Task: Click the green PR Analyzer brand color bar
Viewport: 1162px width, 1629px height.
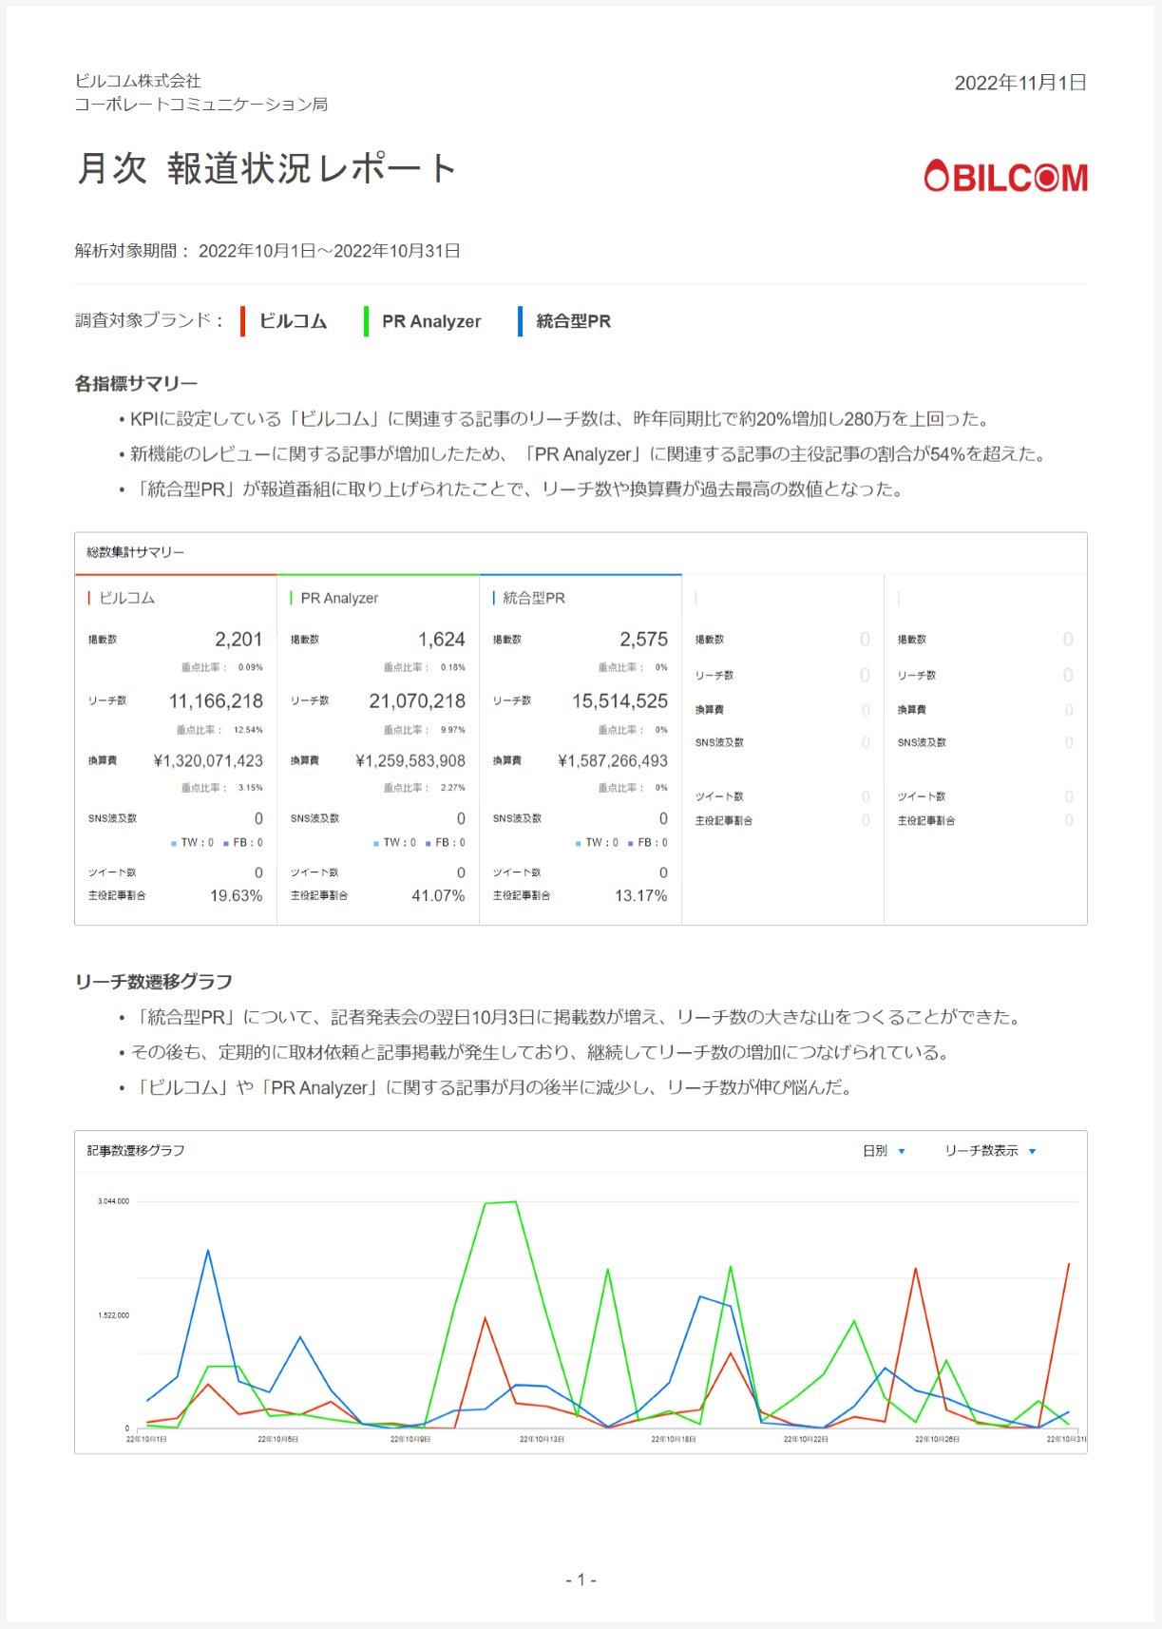Action: [x=366, y=321]
